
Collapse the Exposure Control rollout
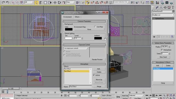click(x=84, y=45)
